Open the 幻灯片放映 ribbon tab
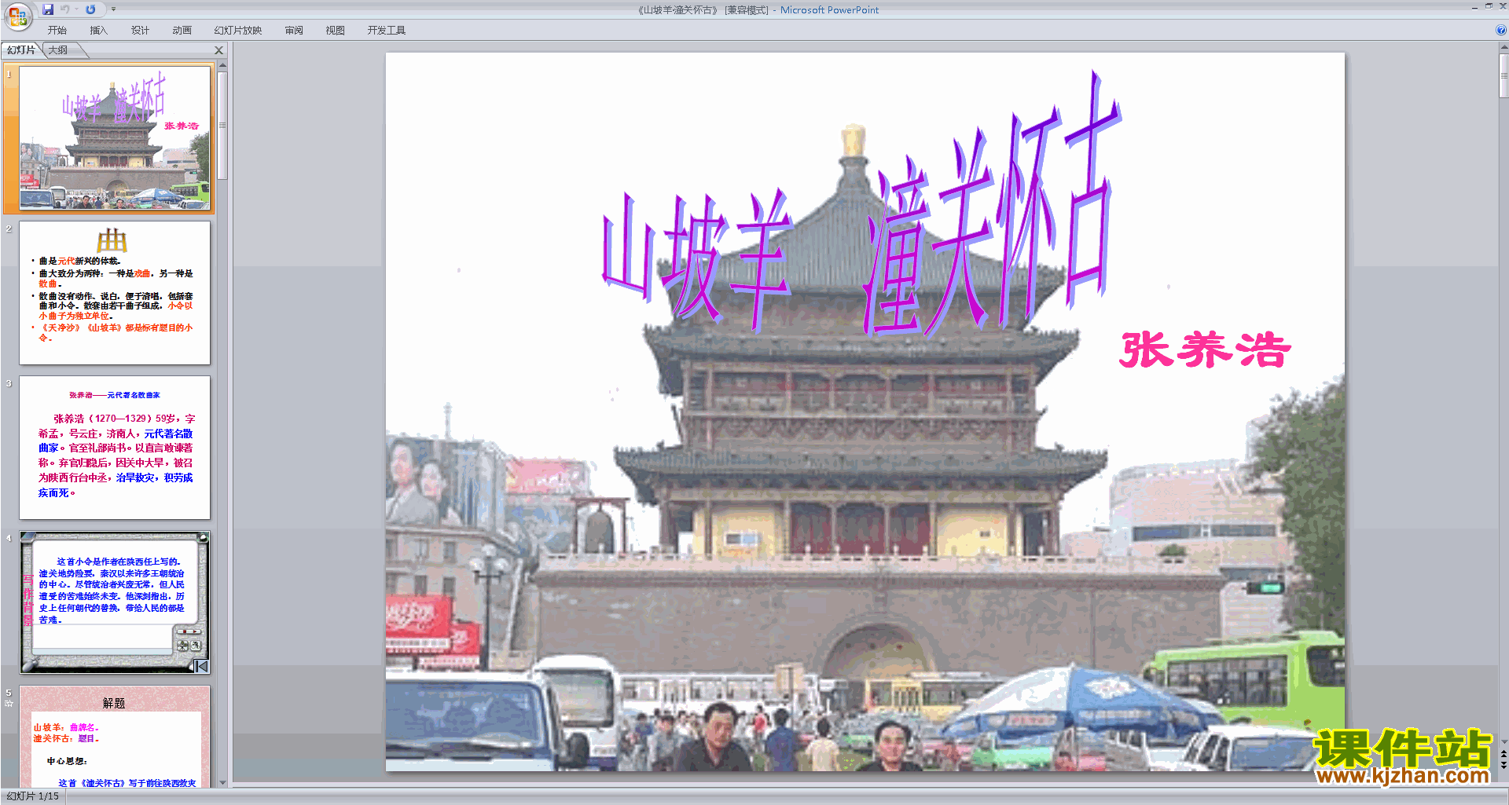The height and width of the screenshot is (805, 1509). 238,31
